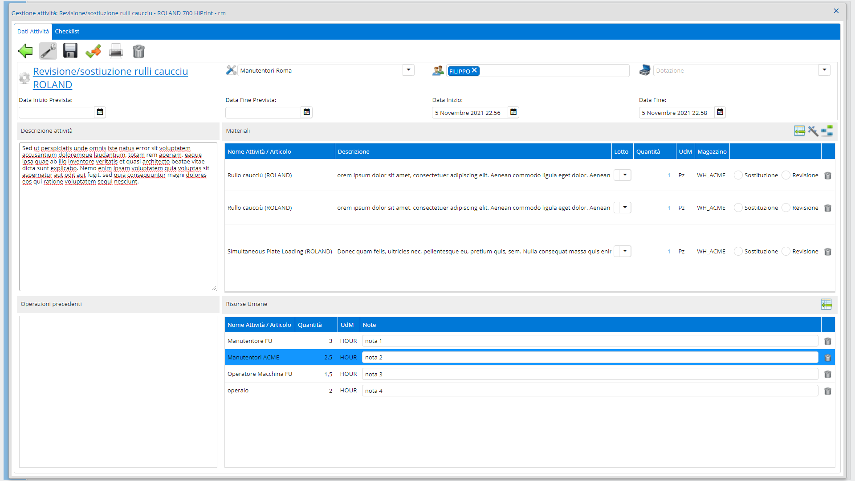This screenshot has width=855, height=481.
Task: Click the '5 Novembre 2021 22.58' date field
Action: tap(676, 113)
